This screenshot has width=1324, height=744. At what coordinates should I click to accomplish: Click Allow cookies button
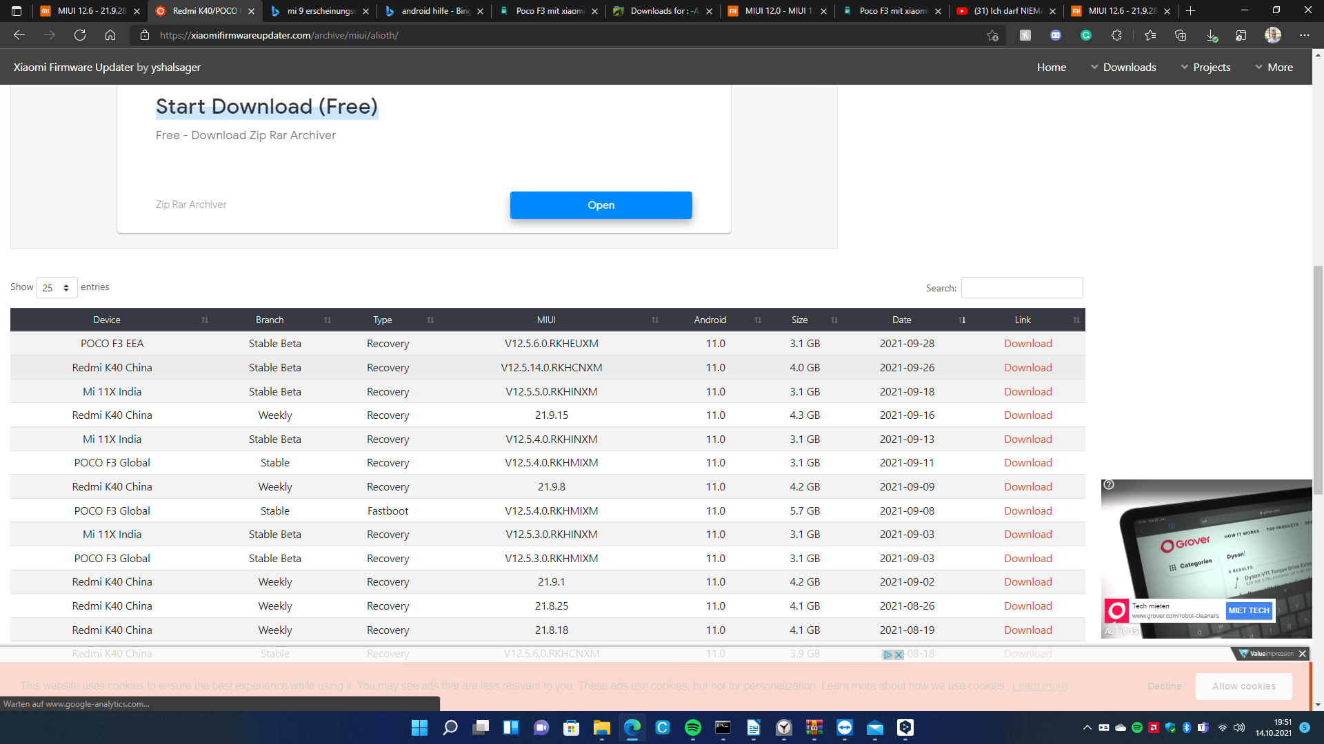click(1243, 686)
